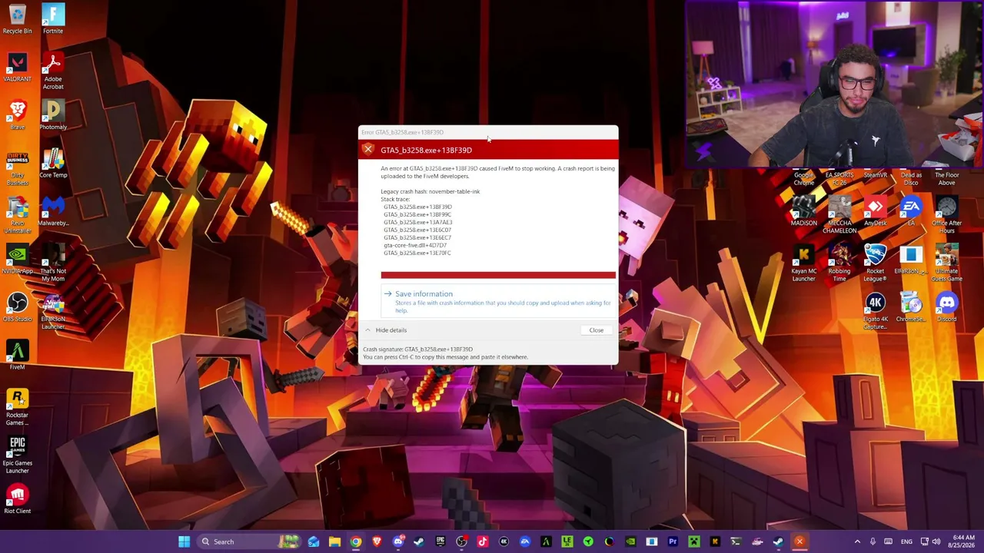The height and width of the screenshot is (553, 984).
Task: Select NVIDIA App desktop icon
Action: click(x=17, y=260)
